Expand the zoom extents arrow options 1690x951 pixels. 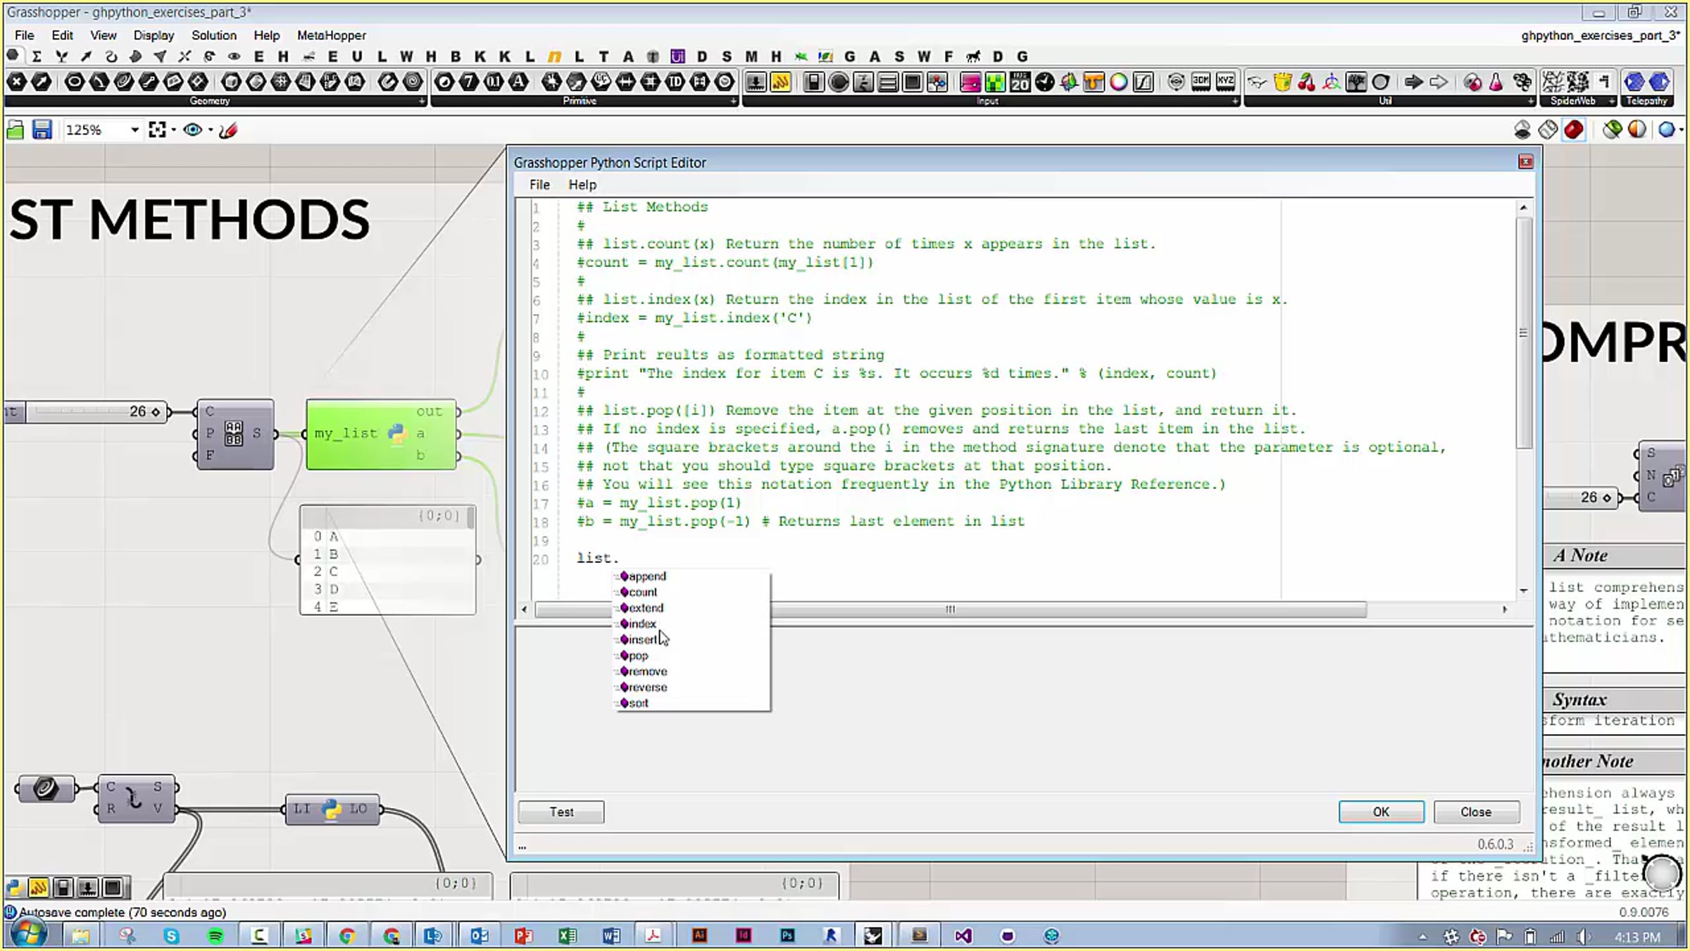click(x=174, y=130)
